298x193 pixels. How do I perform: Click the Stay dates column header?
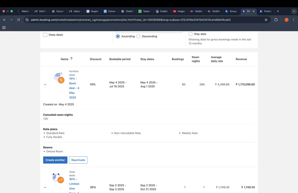pyautogui.click(x=147, y=59)
